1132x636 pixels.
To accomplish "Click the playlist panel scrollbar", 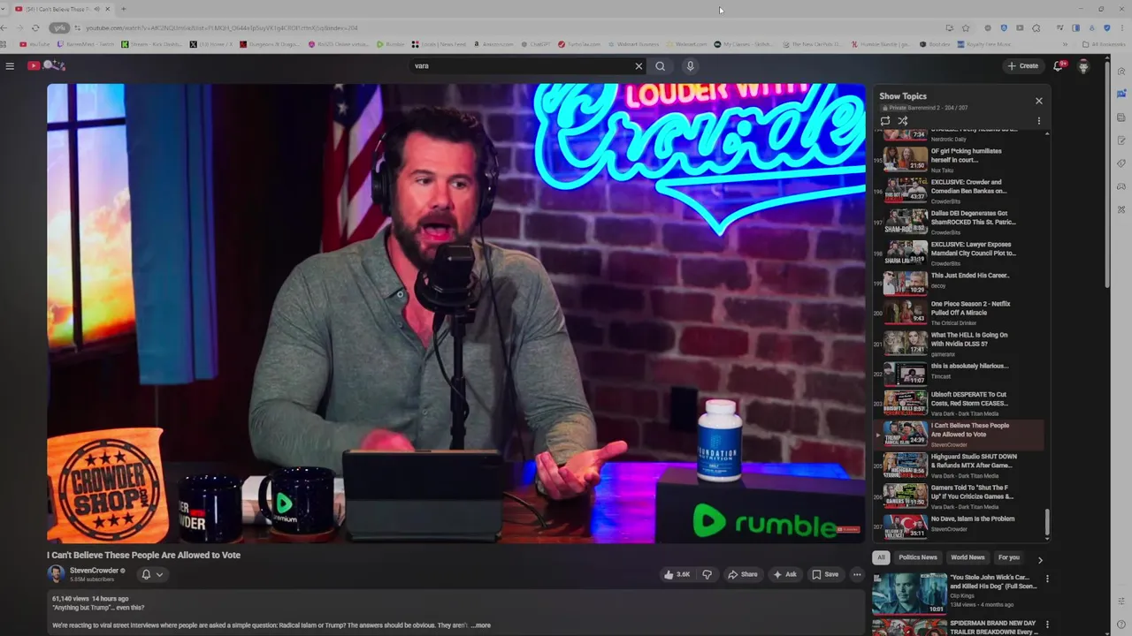I will 1048,523.
